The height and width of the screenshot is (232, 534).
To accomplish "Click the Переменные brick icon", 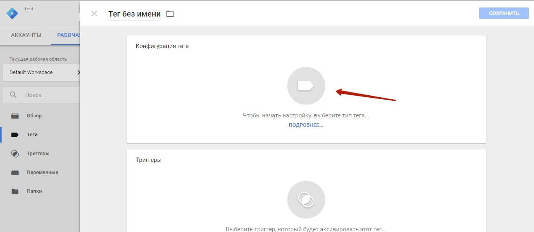I will click(15, 173).
